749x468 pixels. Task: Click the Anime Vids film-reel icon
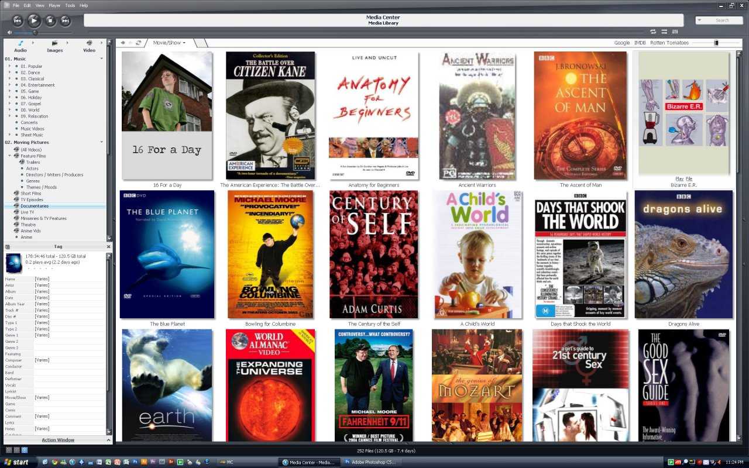pos(16,230)
